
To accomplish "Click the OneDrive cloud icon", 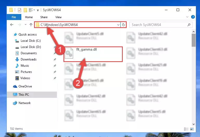I will click(x=15, y=86).
